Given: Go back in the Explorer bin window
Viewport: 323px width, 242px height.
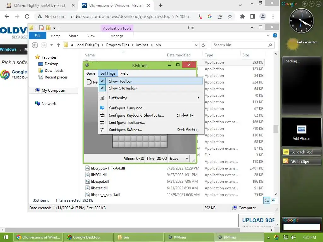Looking at the screenshot, I should point(35,45).
